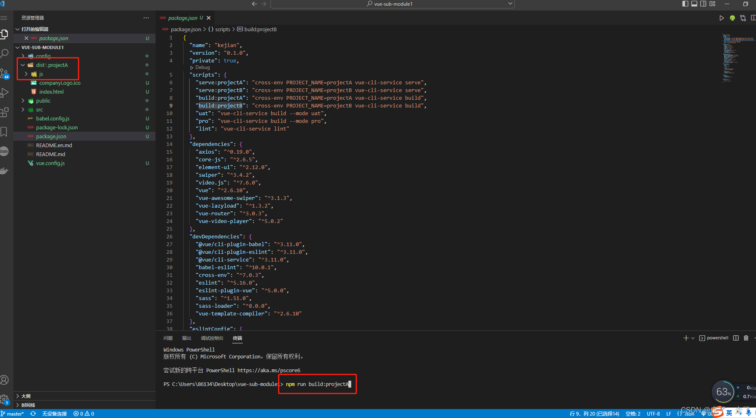
Task: Go forward with the navigation arrow
Action: point(264,4)
